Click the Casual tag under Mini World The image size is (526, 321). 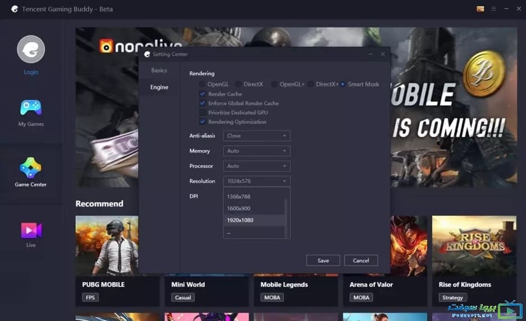click(x=183, y=297)
